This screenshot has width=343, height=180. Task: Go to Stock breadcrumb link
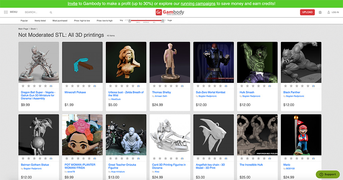33,29
